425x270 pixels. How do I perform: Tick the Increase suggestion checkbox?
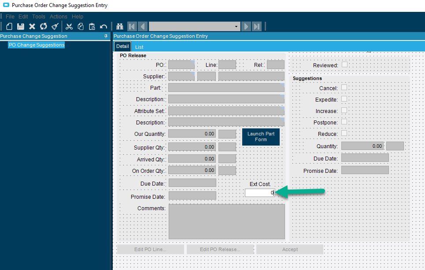pos(344,110)
